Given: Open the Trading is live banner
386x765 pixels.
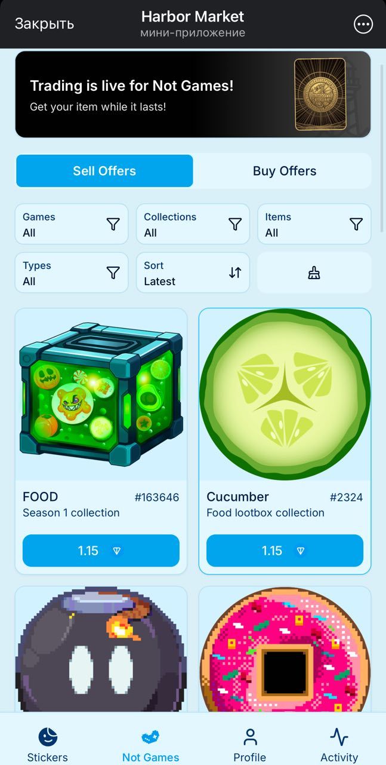Looking at the screenshot, I should click(x=193, y=94).
